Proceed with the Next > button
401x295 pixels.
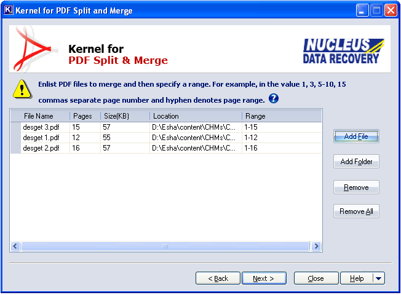click(x=264, y=278)
